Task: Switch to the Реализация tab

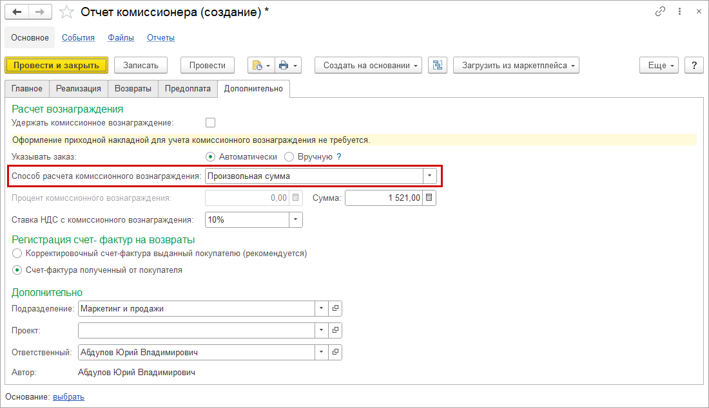Action: [78, 89]
